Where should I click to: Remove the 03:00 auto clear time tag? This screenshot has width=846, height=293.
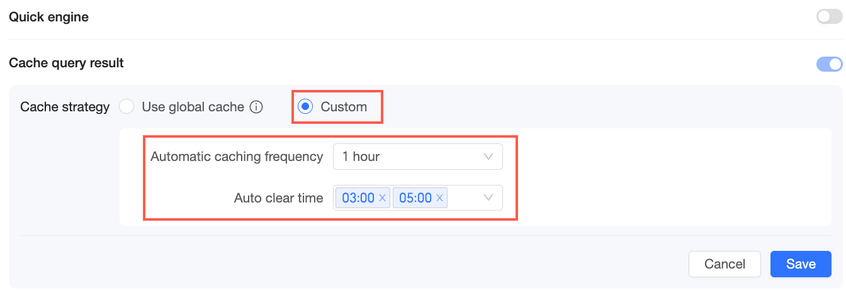382,198
